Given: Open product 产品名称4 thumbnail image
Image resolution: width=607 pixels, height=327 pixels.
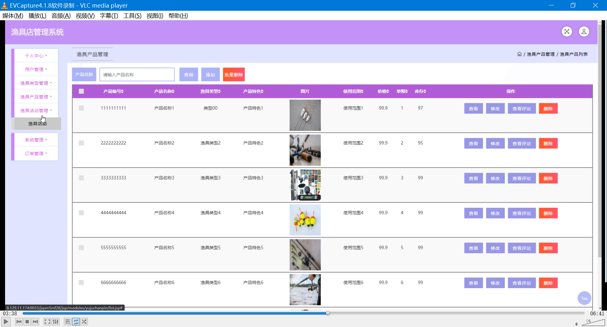Looking at the screenshot, I should [x=305, y=220].
